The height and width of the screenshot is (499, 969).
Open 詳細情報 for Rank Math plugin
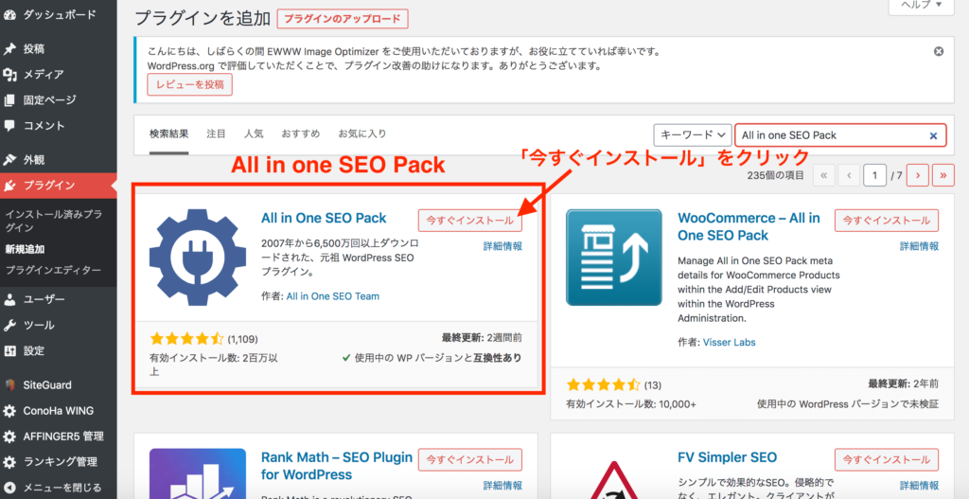click(502, 486)
